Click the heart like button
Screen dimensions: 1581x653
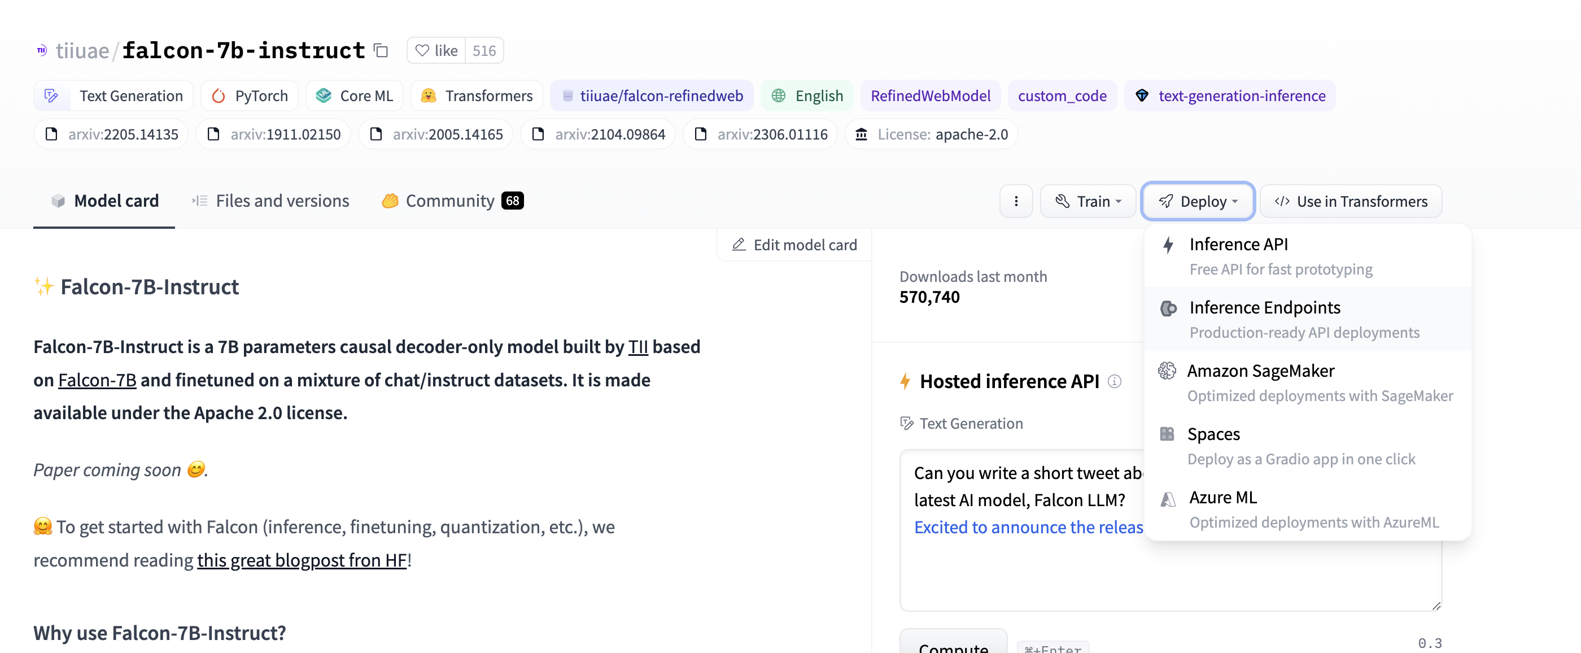click(x=436, y=50)
